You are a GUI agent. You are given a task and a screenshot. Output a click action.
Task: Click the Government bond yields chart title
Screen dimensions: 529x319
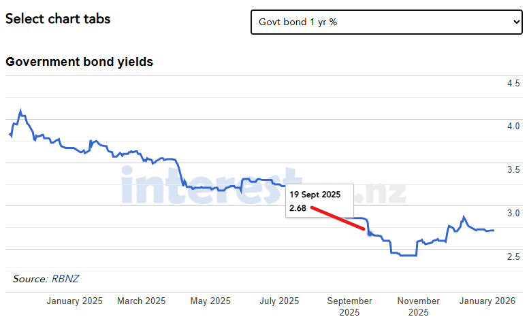pyautogui.click(x=79, y=62)
